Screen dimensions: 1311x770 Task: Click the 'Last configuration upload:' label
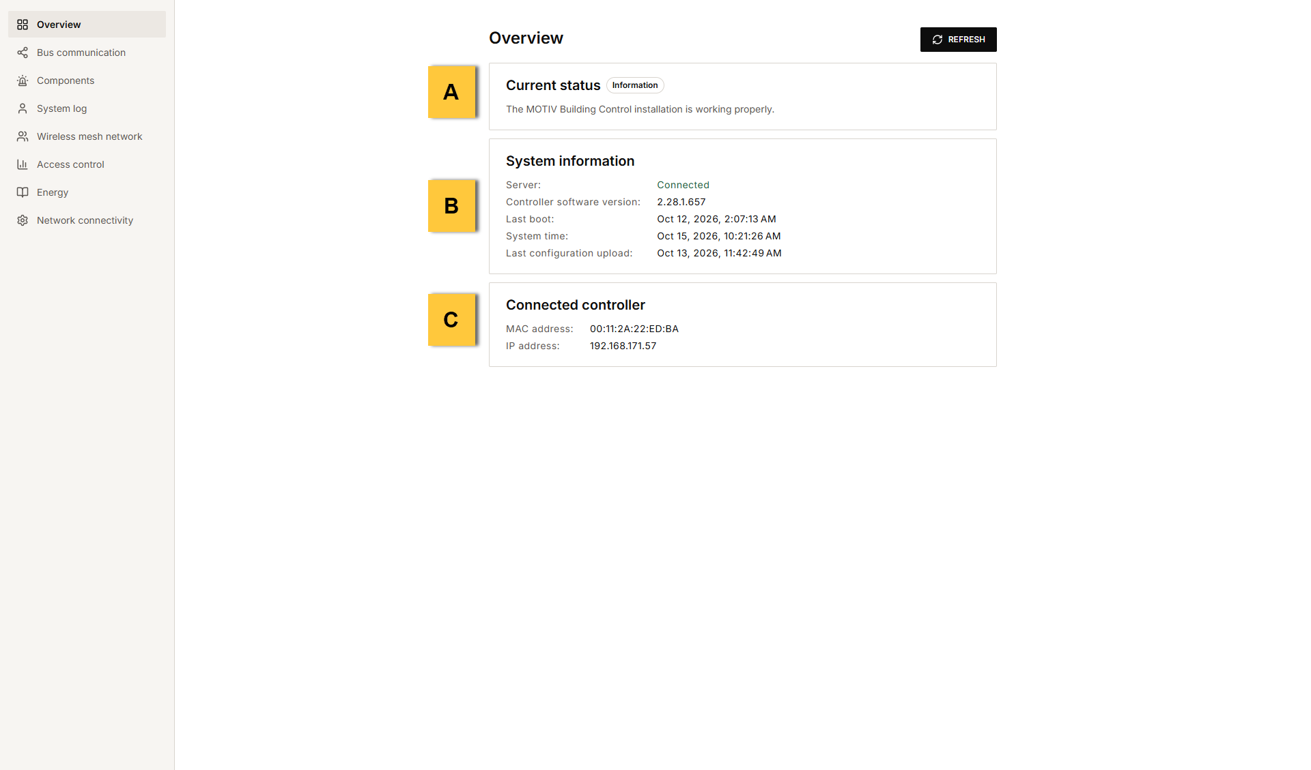[x=569, y=253]
